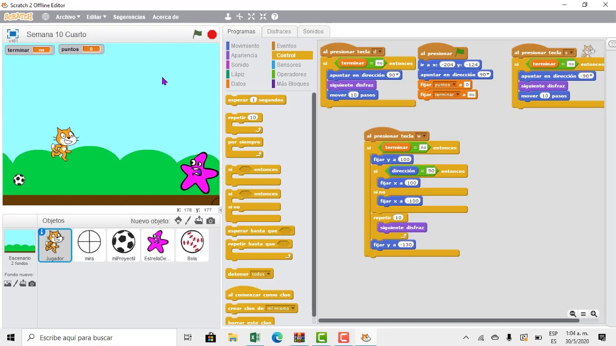The image size is (616, 346).
Task: Select the mira sprite
Action: tap(90, 246)
